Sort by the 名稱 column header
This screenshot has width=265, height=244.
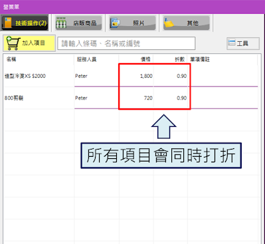point(11,59)
